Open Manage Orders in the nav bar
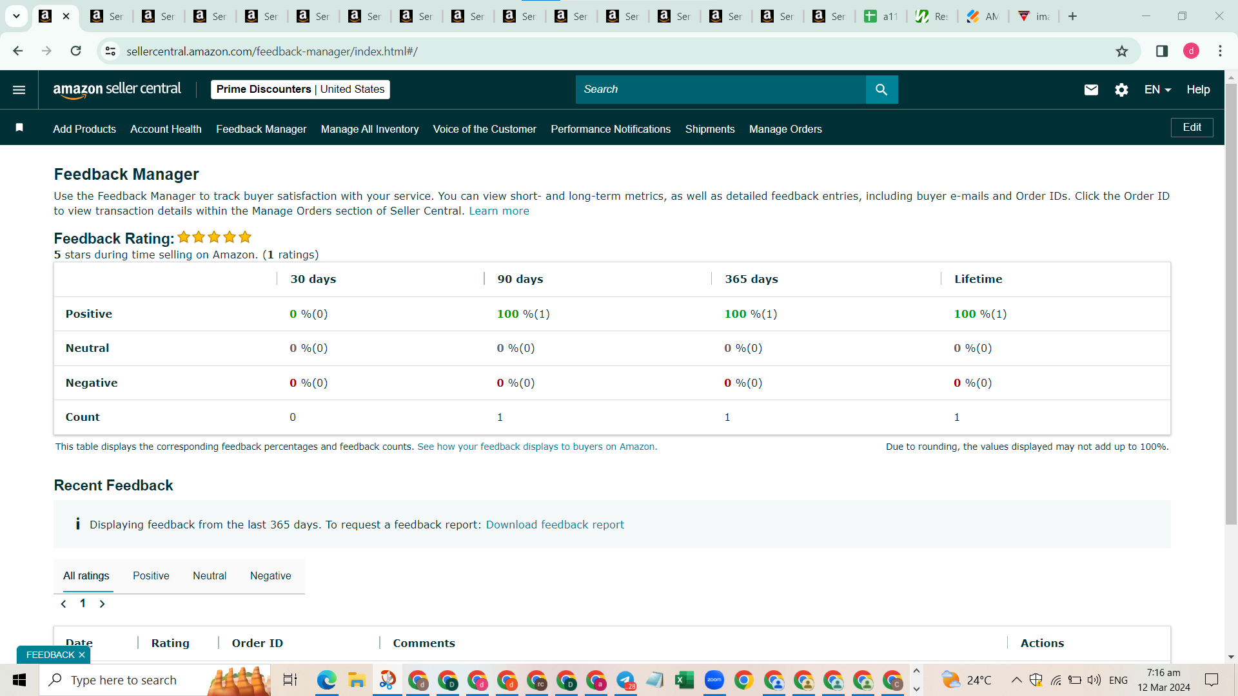The height and width of the screenshot is (696, 1238). (785, 129)
